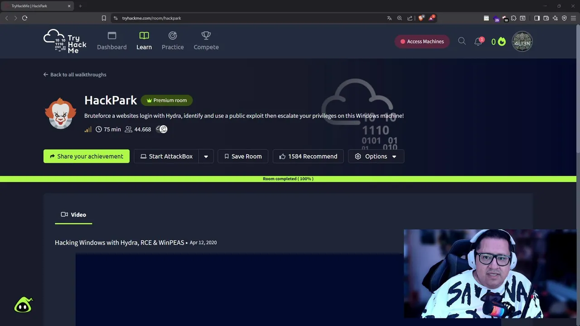Open the Compete menu

(x=206, y=41)
